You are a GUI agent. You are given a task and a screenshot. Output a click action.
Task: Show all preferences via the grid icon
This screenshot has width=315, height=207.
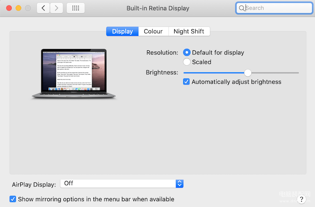[x=76, y=8]
